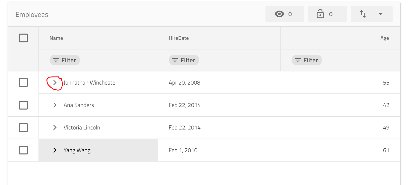Open the filter for the Name column

point(64,60)
